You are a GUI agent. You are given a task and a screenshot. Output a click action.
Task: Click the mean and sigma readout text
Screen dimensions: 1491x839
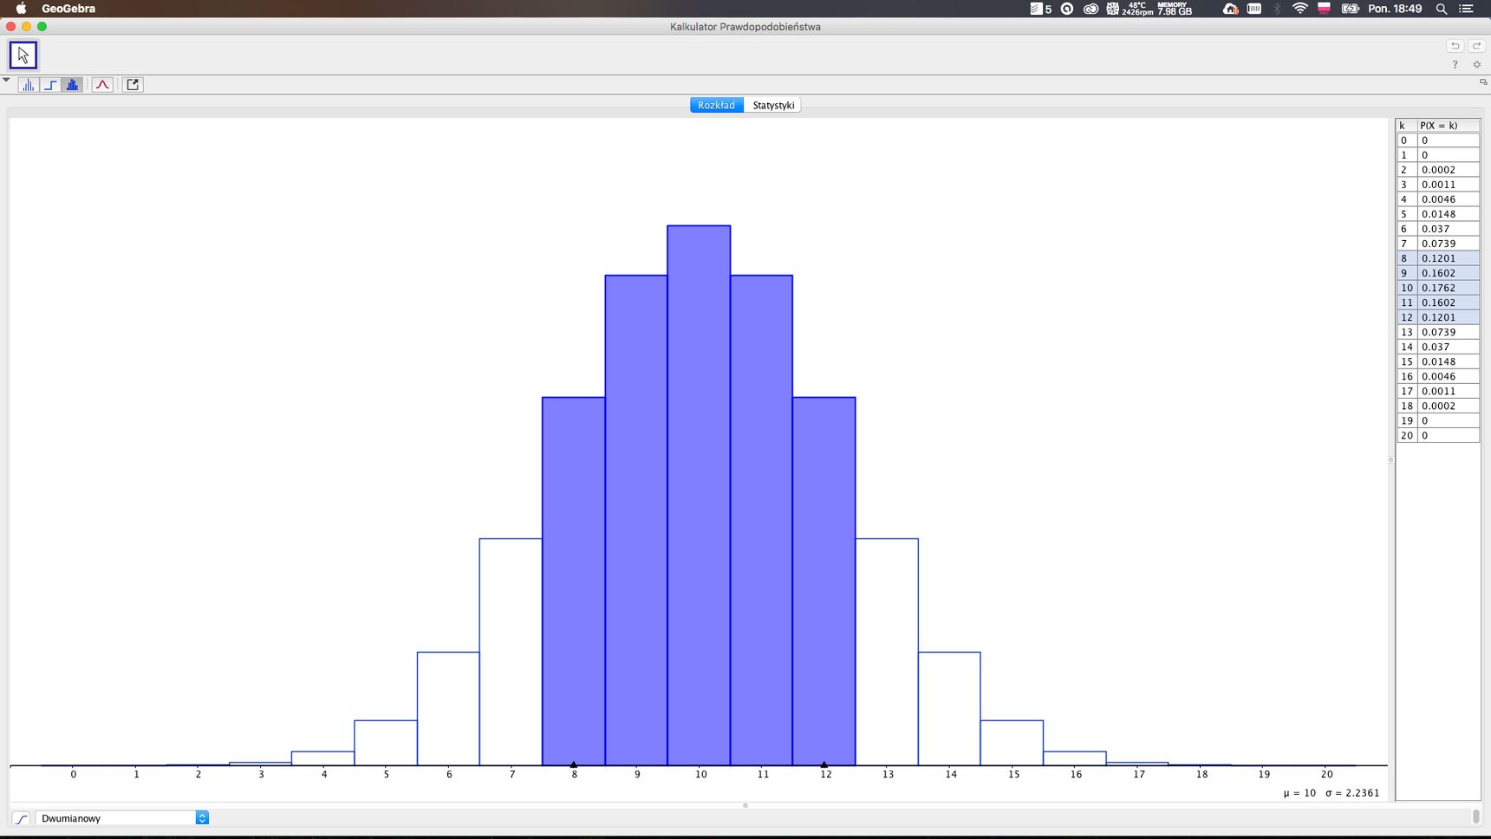(1331, 792)
